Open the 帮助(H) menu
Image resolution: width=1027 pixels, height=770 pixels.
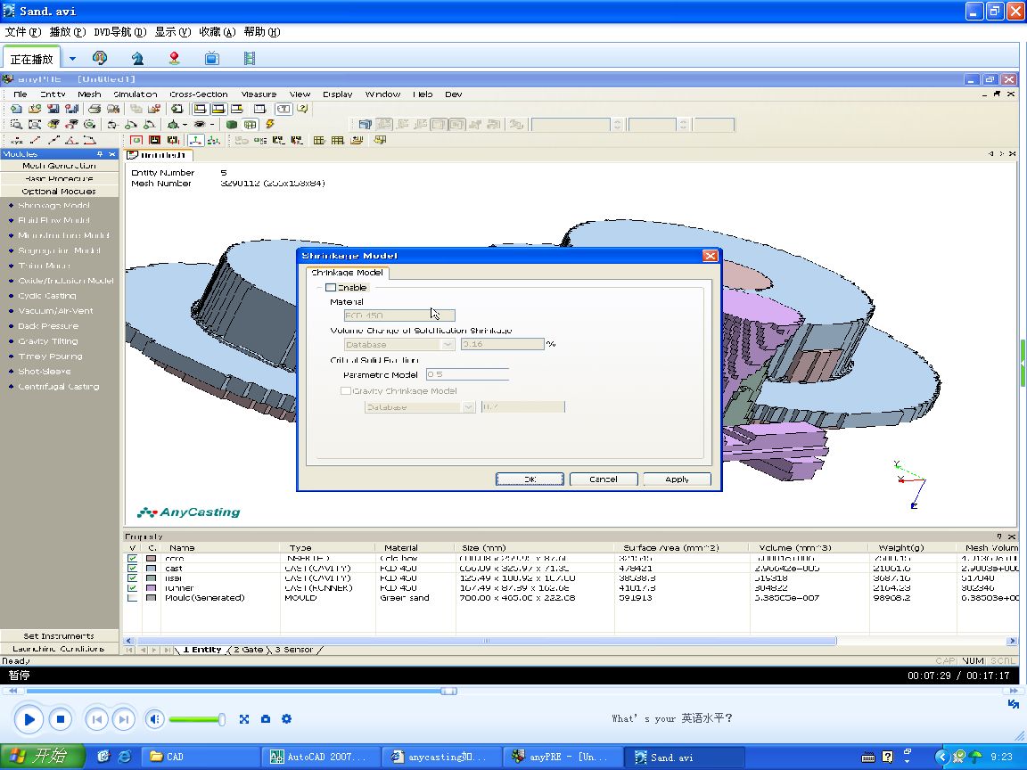262,31
